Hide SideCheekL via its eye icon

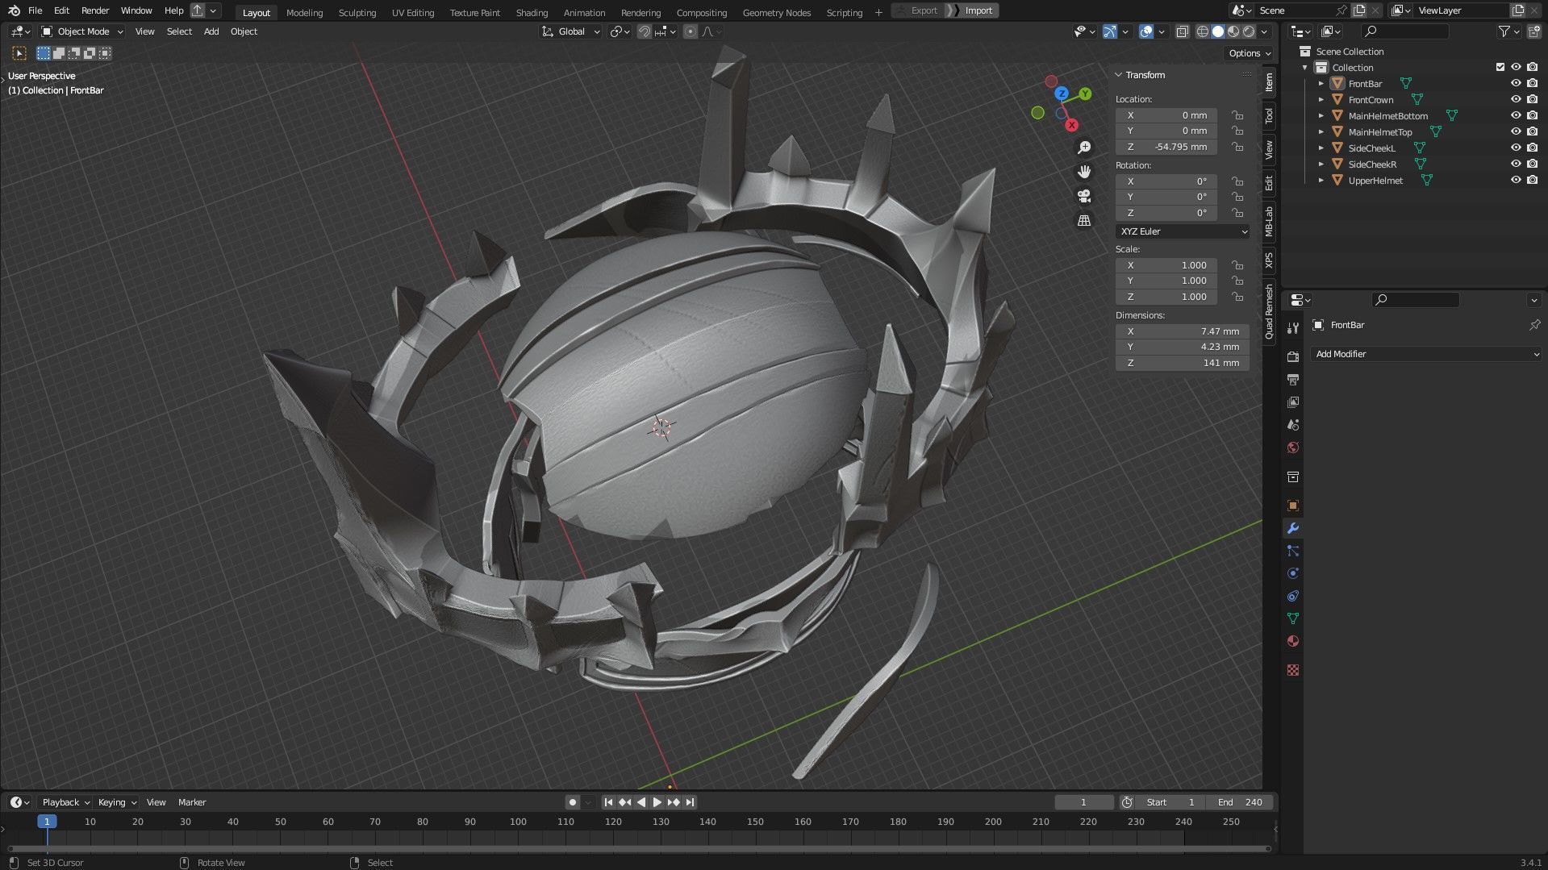coord(1516,148)
